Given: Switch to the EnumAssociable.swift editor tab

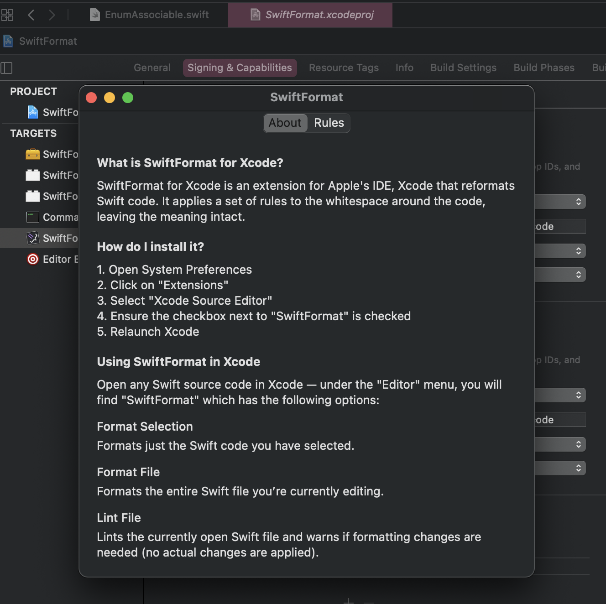Looking at the screenshot, I should pos(150,15).
